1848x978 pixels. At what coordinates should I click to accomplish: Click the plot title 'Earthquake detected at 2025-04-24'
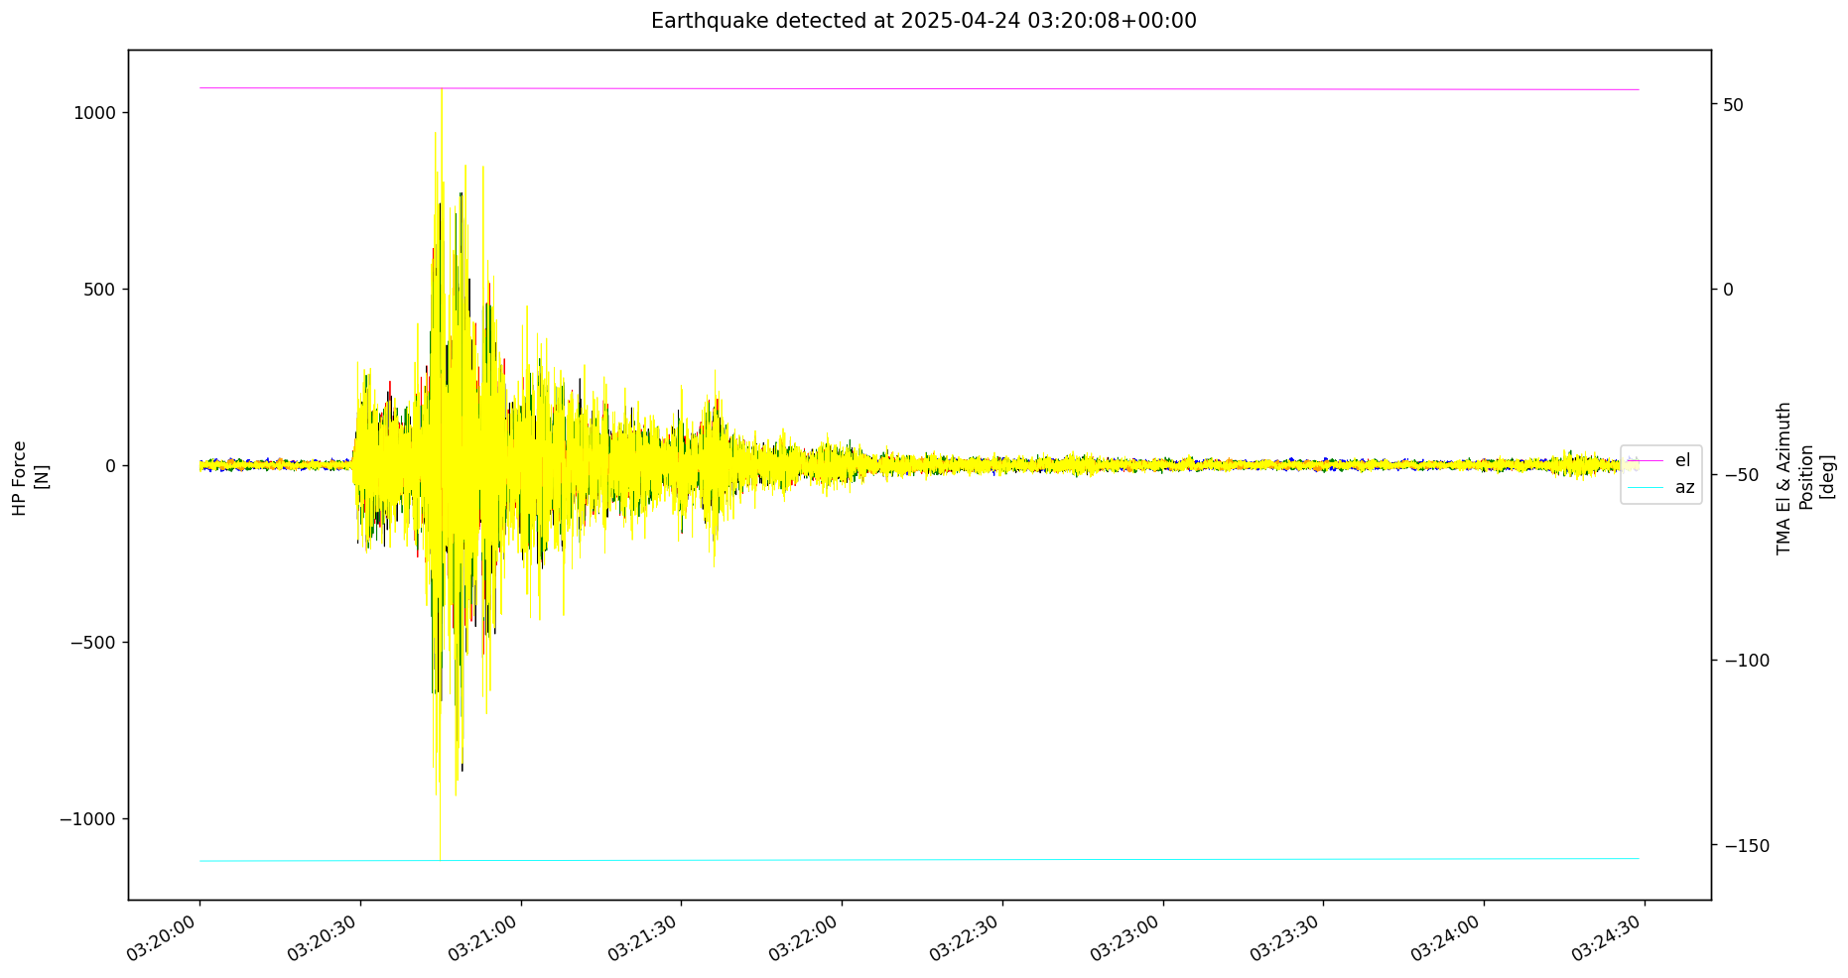click(x=923, y=21)
